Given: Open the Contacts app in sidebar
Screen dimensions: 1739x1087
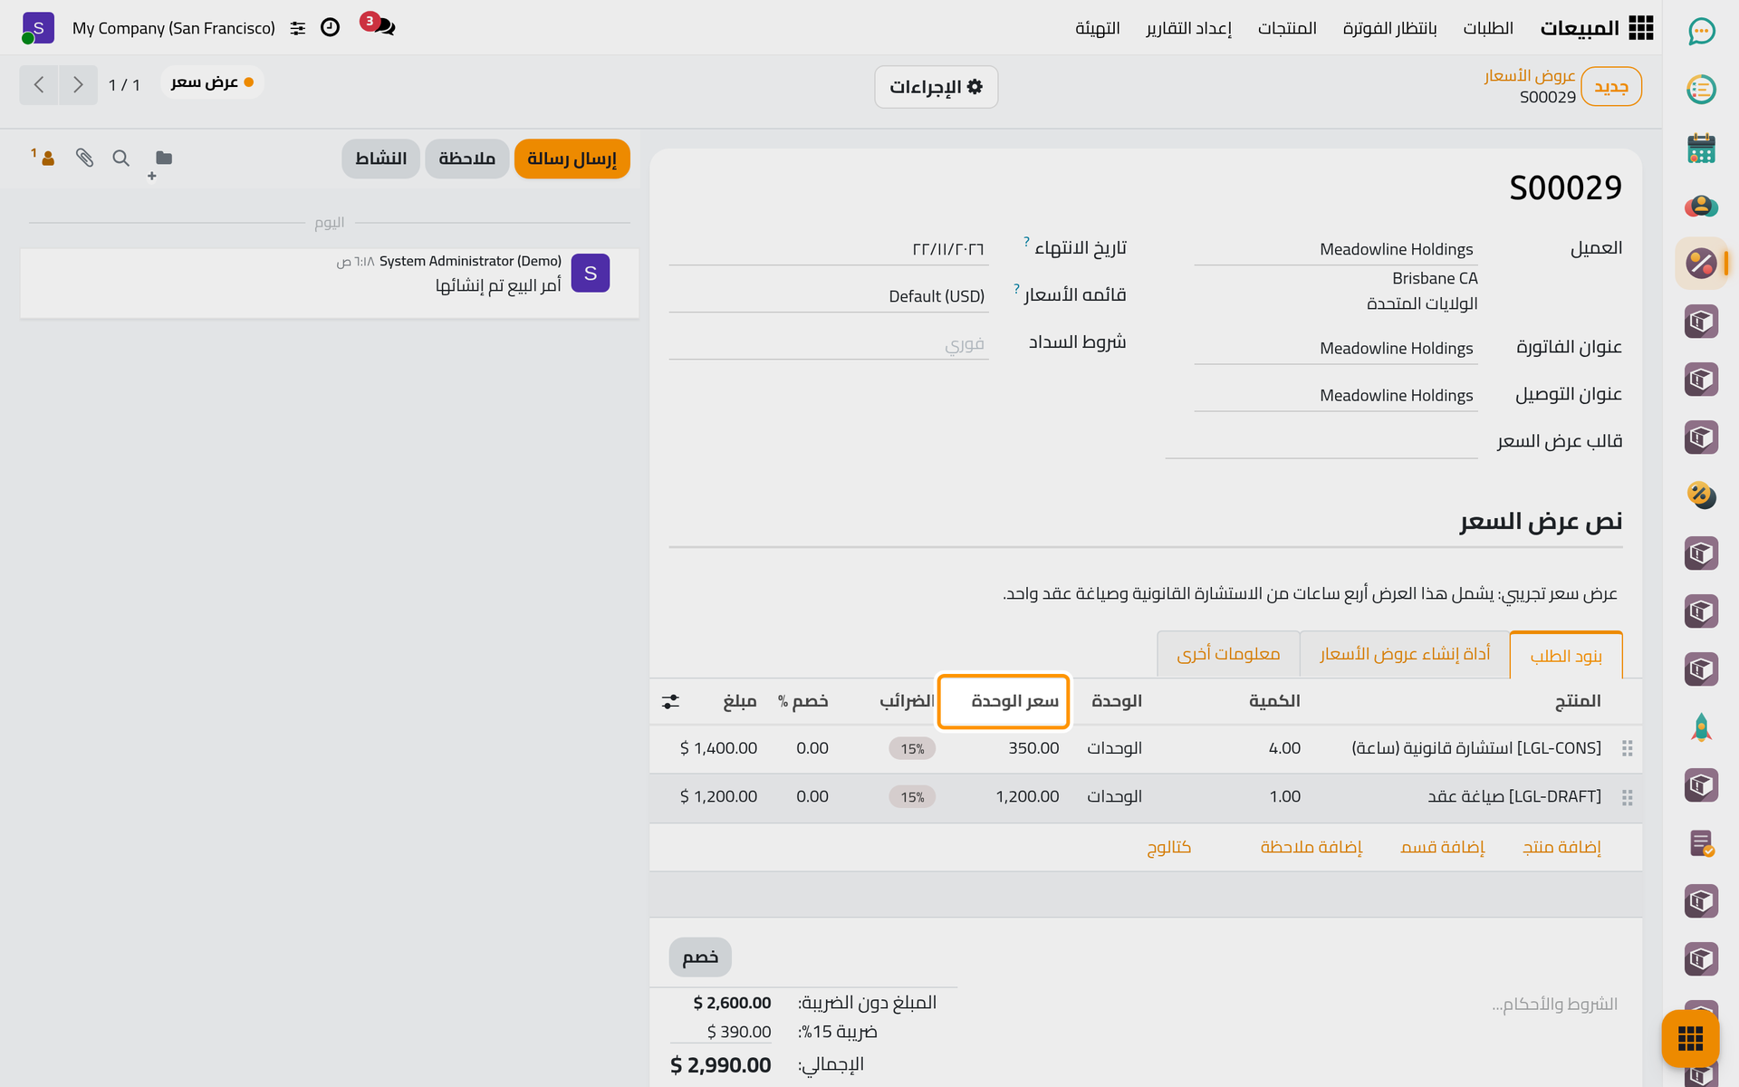Looking at the screenshot, I should tap(1701, 206).
